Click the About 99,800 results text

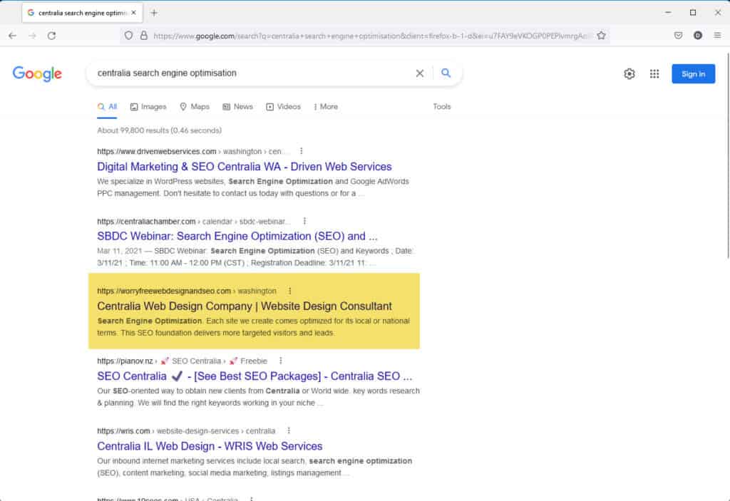[159, 130]
